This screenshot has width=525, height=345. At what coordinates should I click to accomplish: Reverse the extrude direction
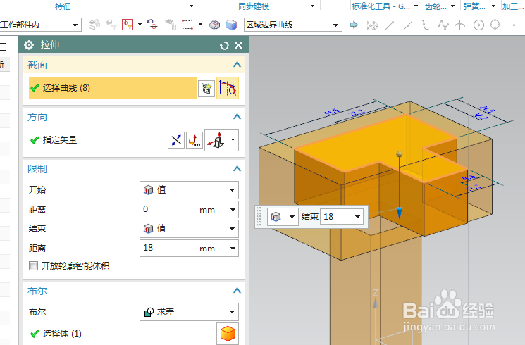pyautogui.click(x=176, y=140)
